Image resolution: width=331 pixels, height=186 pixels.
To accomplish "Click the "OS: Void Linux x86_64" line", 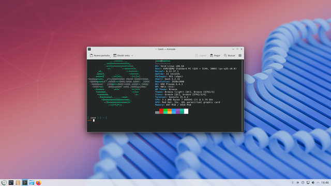I will tap(170, 66).
